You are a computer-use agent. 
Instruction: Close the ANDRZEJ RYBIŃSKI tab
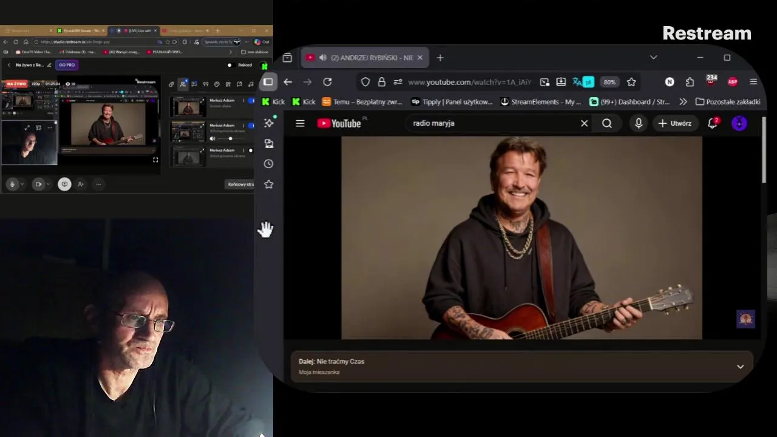coord(419,58)
